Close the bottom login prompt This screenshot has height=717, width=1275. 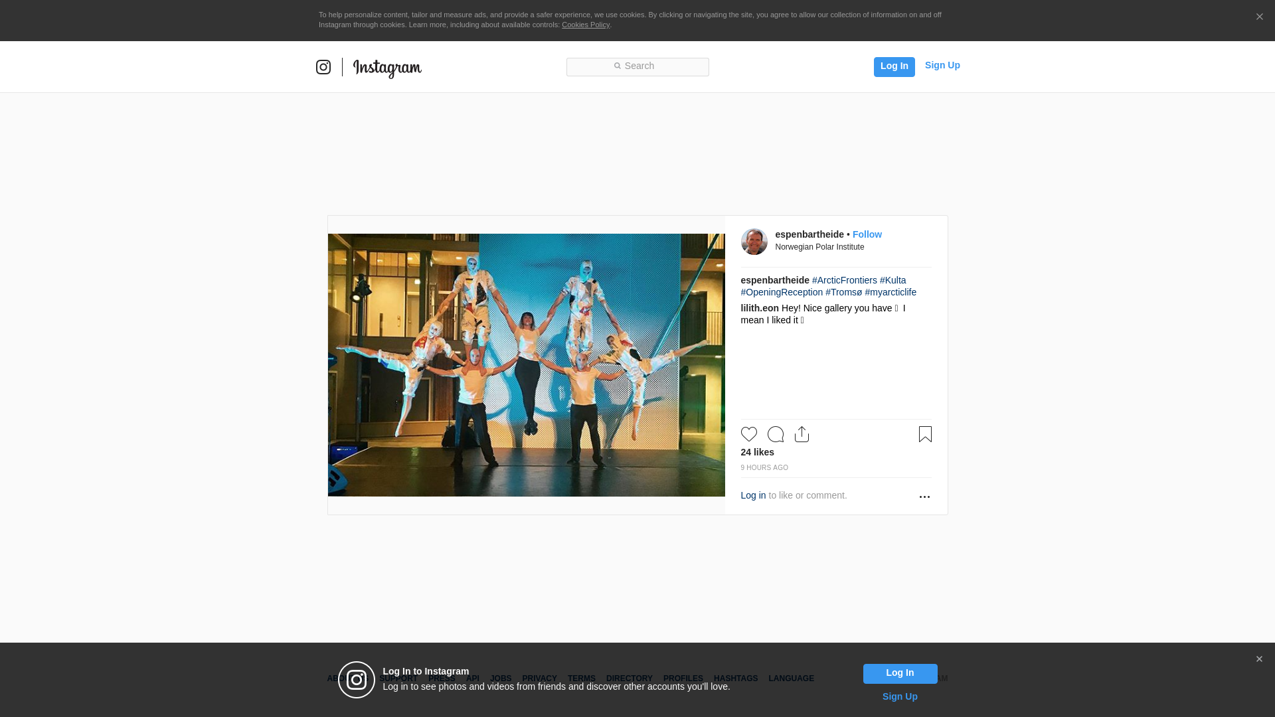pyautogui.click(x=1259, y=659)
